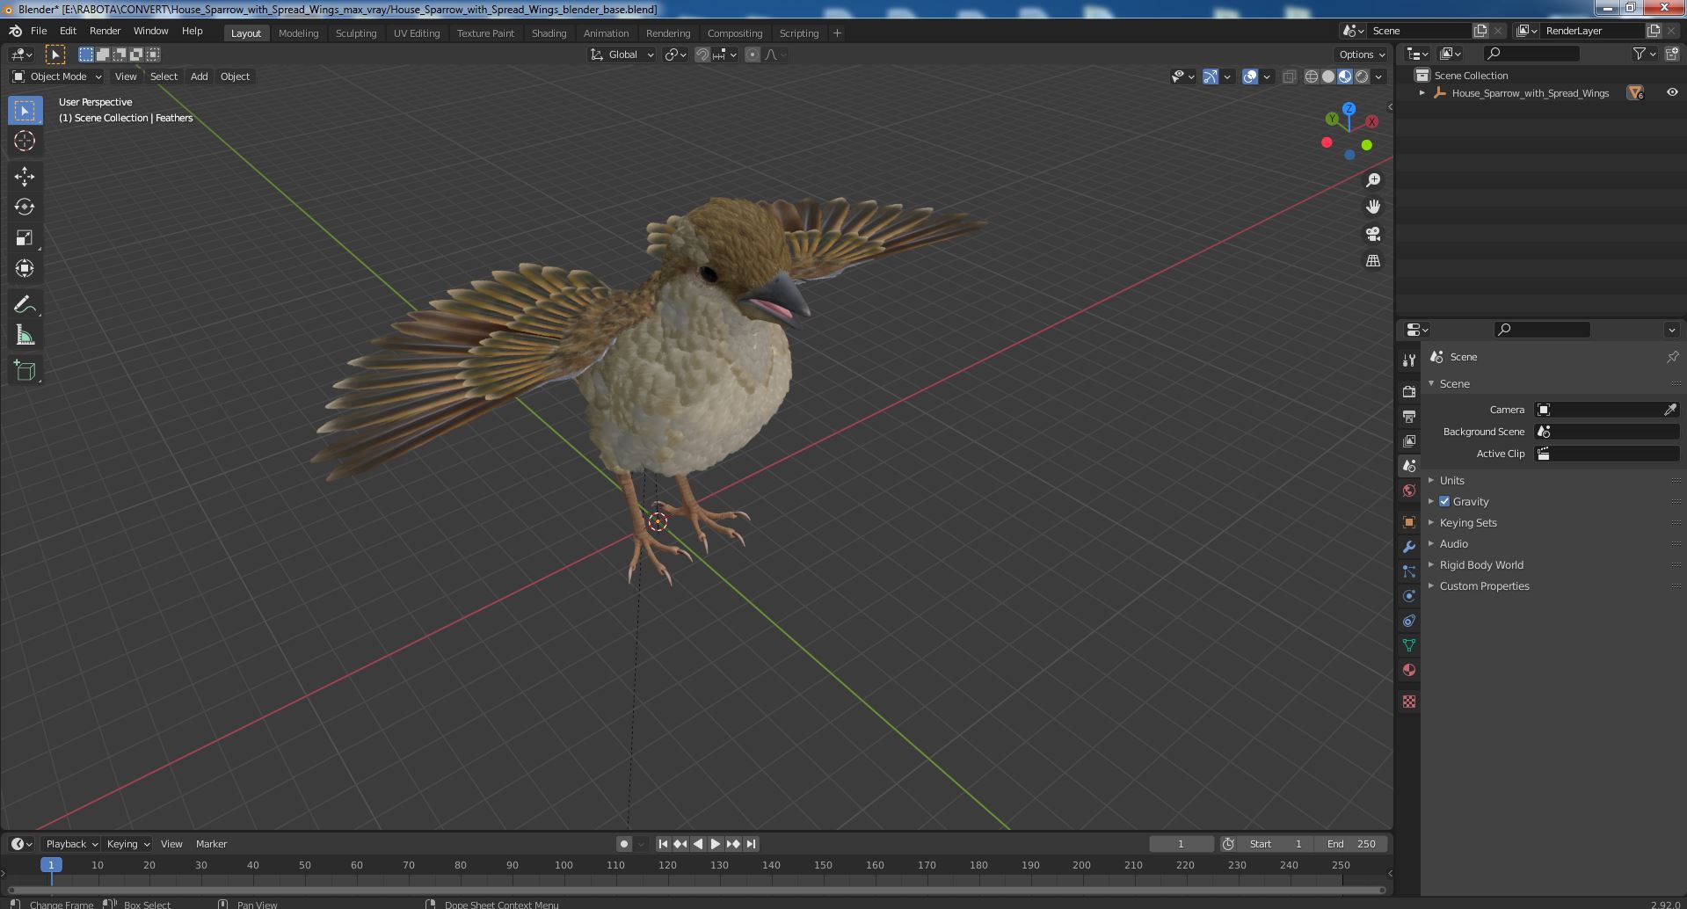Image resolution: width=1687 pixels, height=909 pixels.
Task: Toggle proportional editing
Action: (x=753, y=55)
